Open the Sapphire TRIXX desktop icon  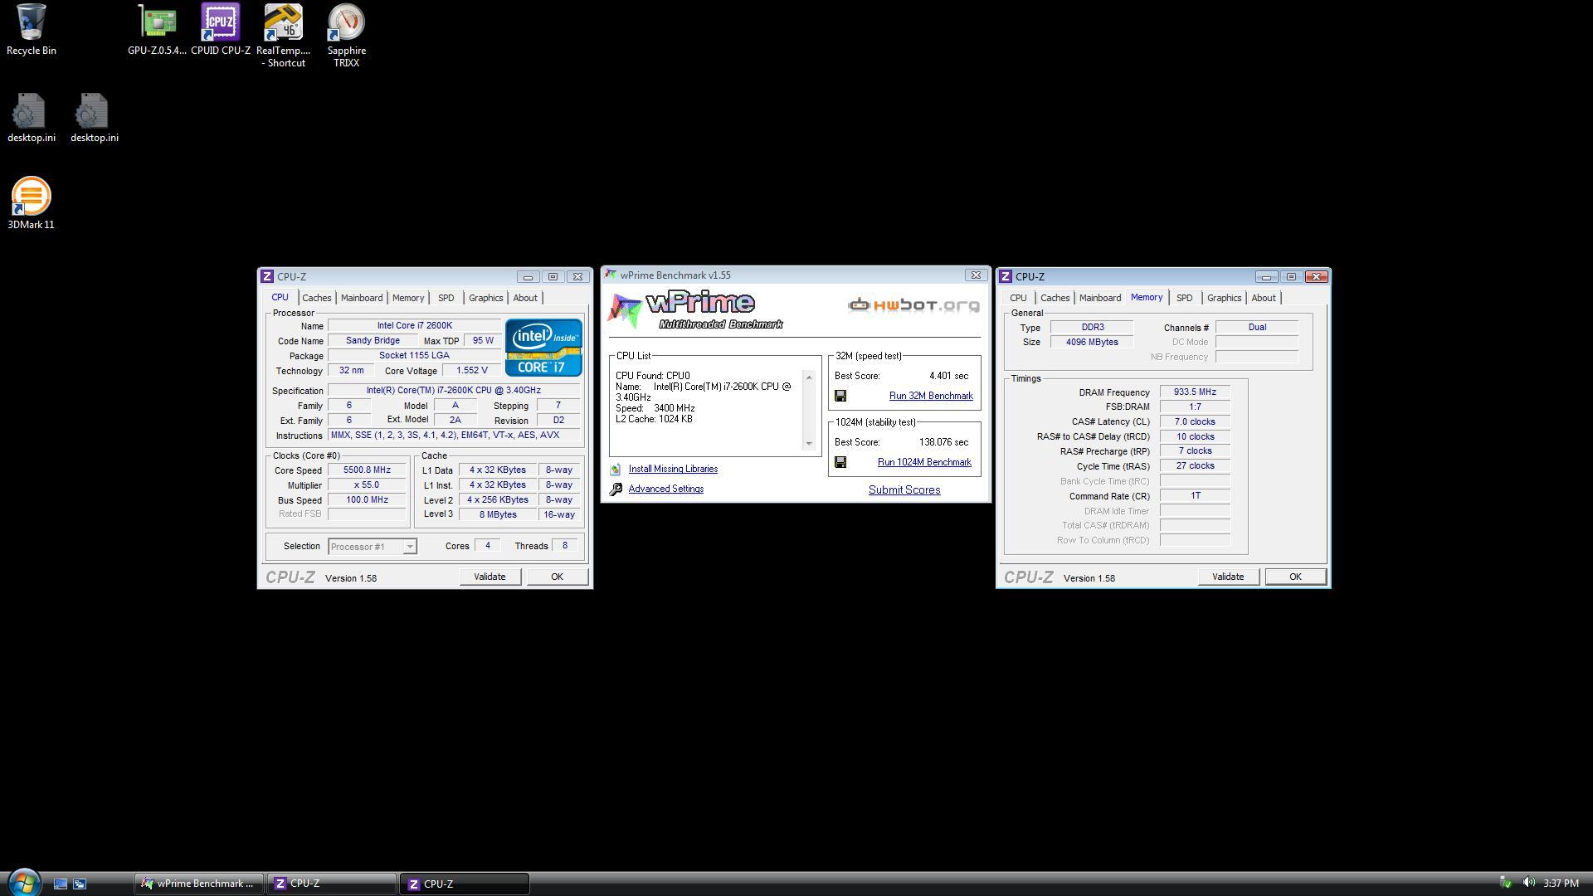(x=346, y=36)
